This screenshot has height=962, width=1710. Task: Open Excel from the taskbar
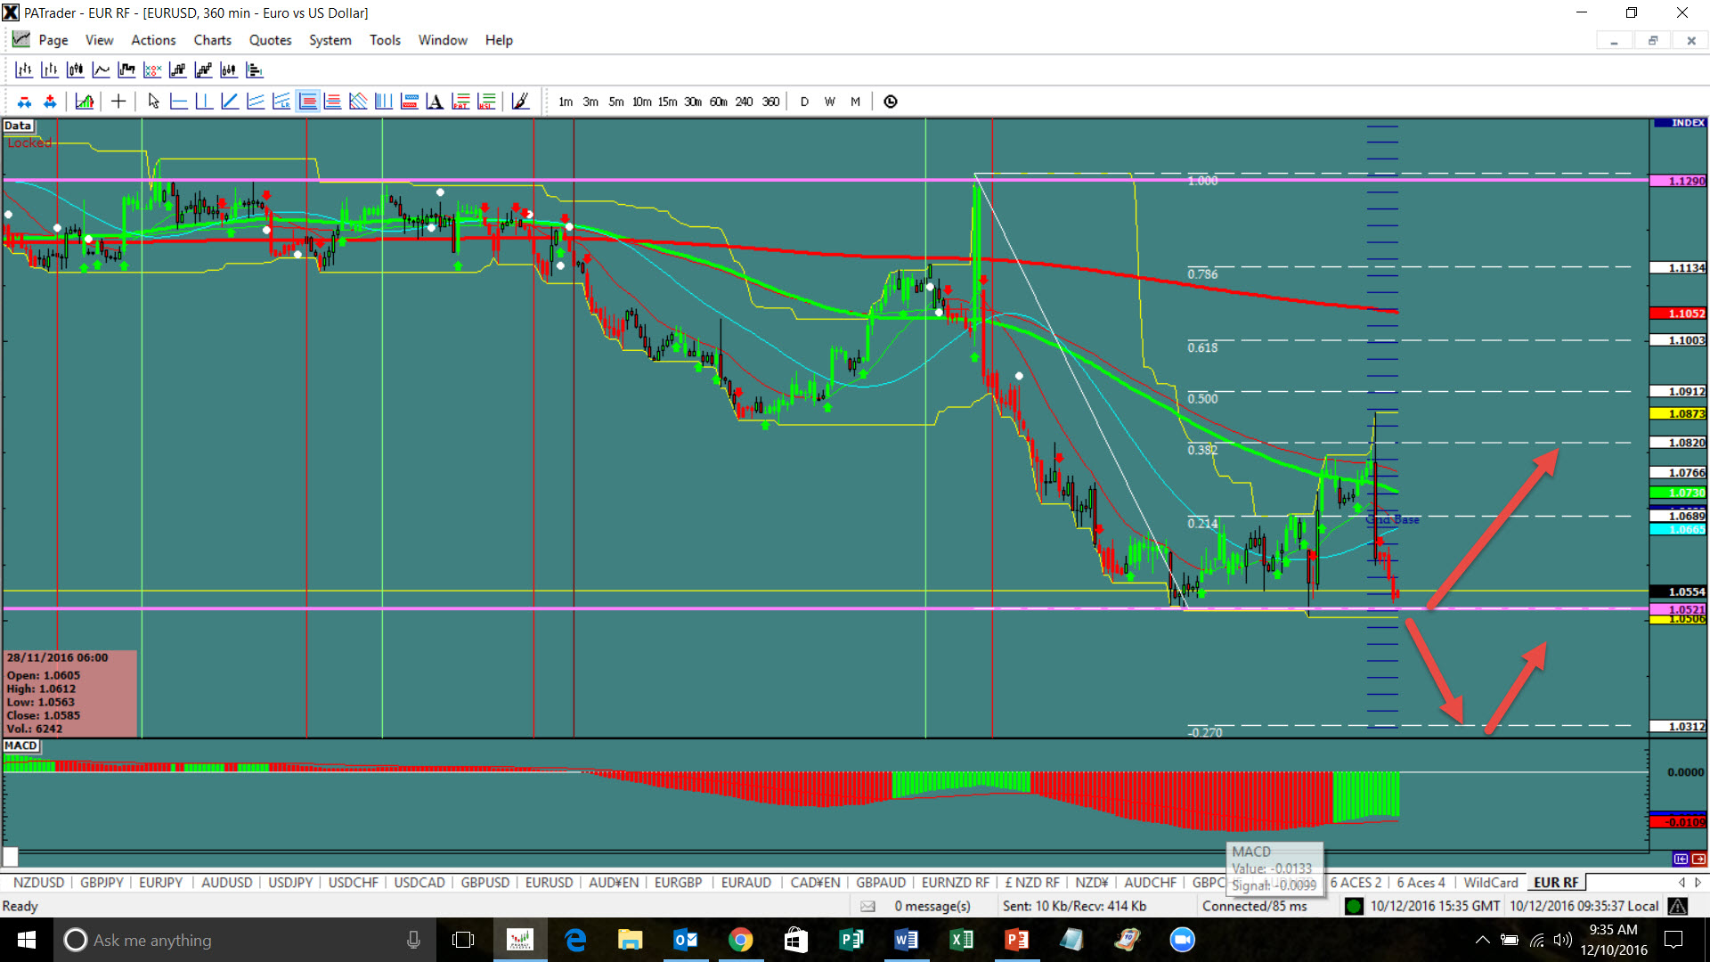(x=961, y=940)
